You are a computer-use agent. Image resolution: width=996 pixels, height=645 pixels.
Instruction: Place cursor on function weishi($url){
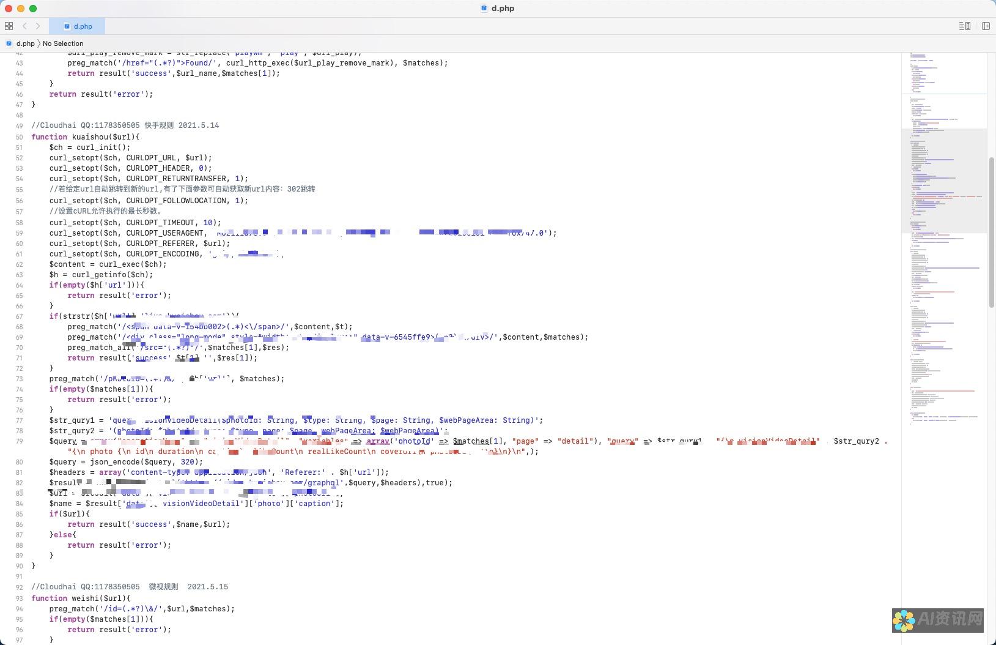point(81,598)
